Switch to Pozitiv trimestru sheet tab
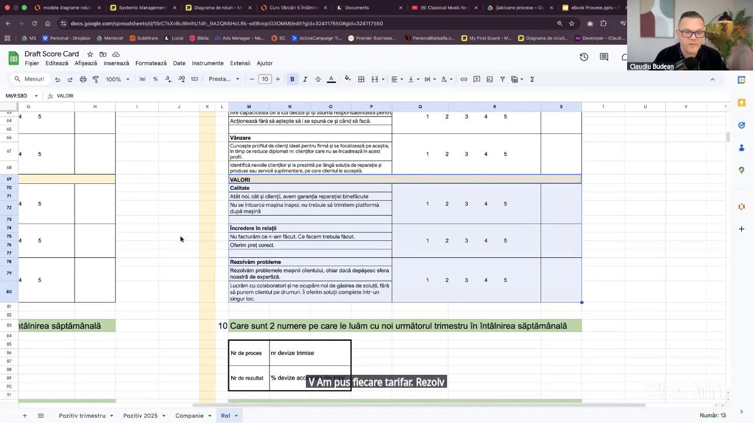Viewport: 753px width, 423px height. pos(82,415)
